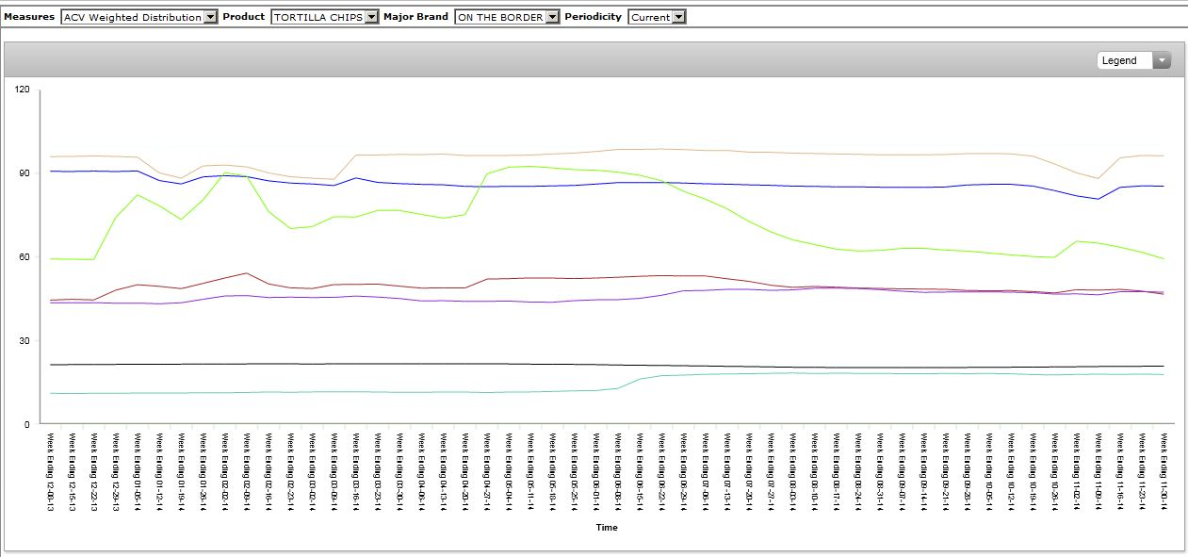Open the Measures dropdown
This screenshot has width=1188, height=557.
pos(138,17)
